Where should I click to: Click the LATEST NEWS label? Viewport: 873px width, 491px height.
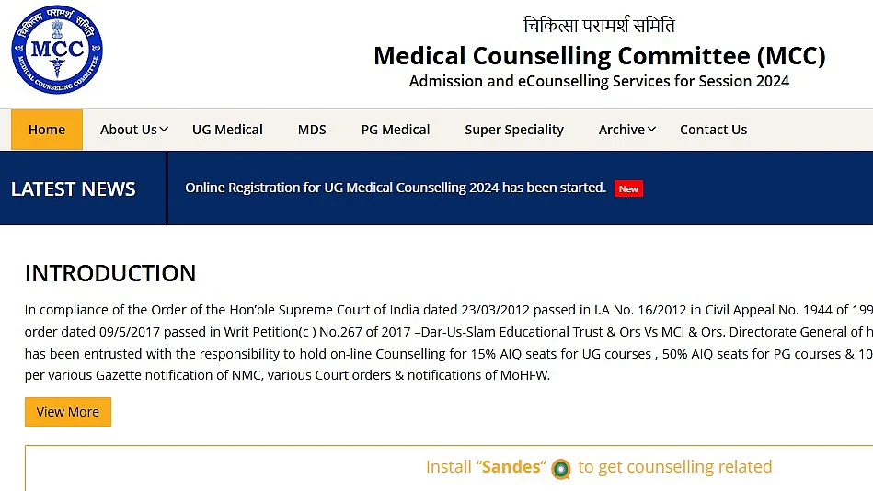coord(73,189)
